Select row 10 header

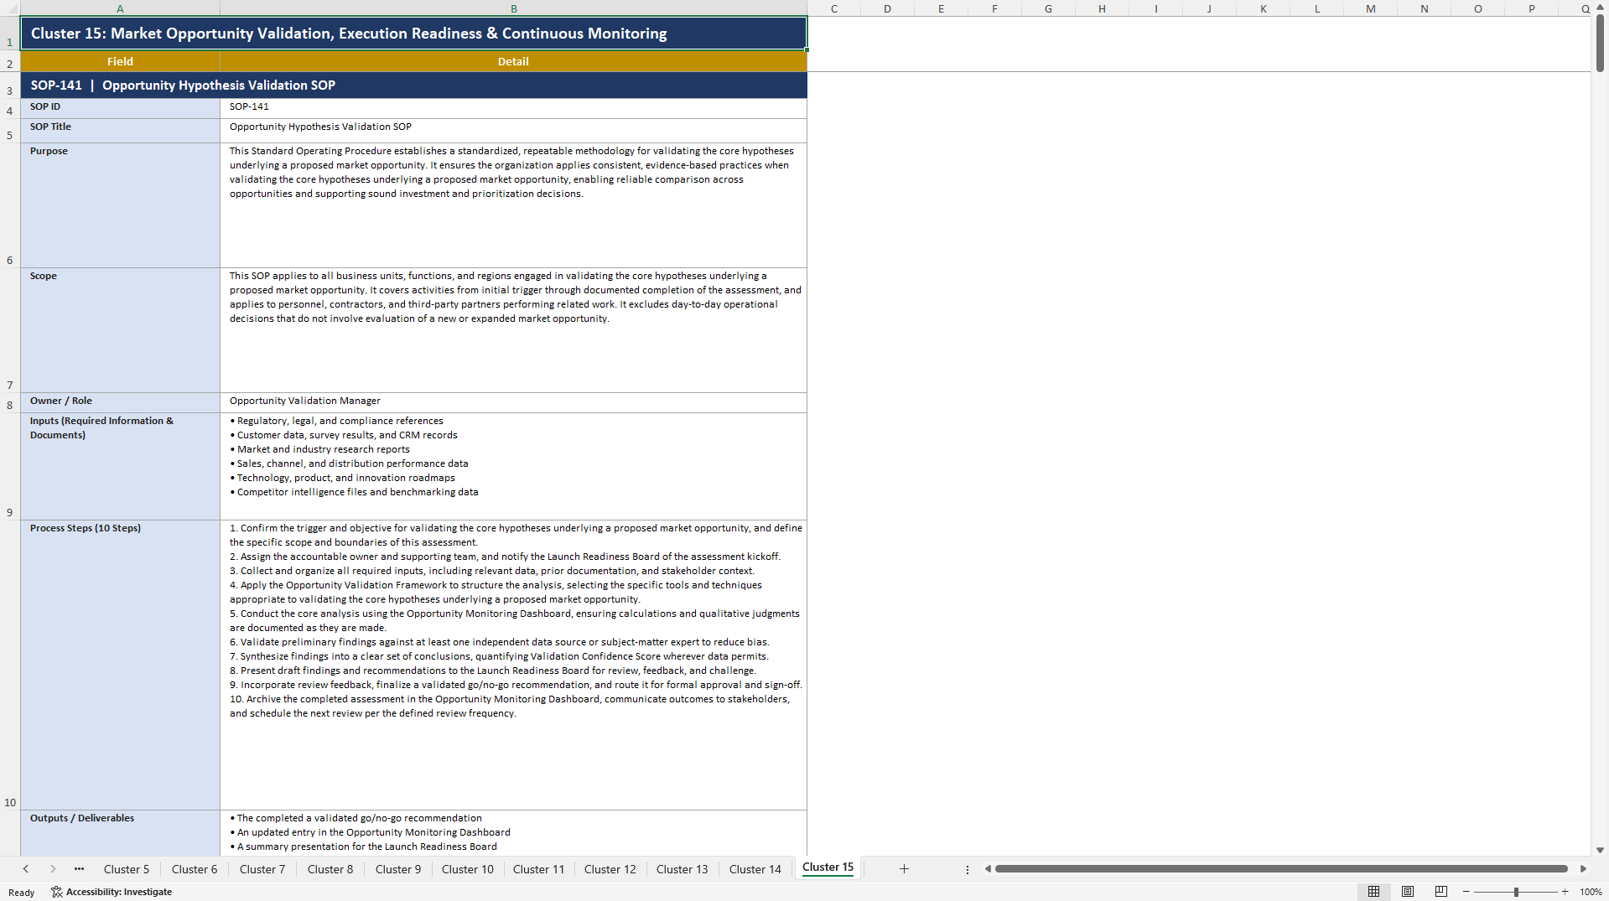(x=10, y=665)
